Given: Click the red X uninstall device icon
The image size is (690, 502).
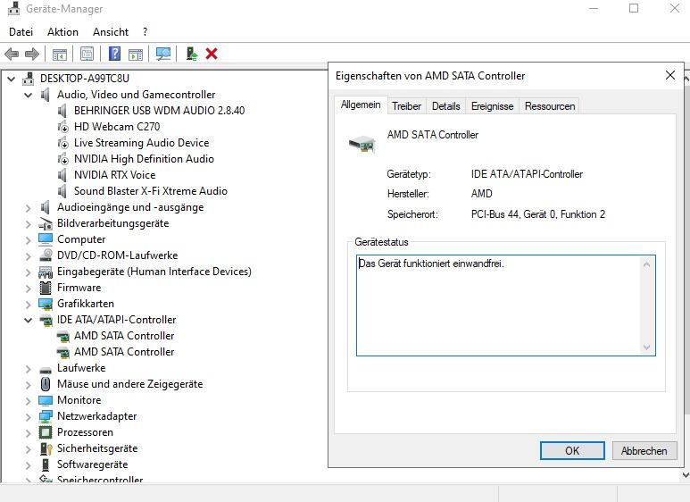Looking at the screenshot, I should click(x=212, y=54).
